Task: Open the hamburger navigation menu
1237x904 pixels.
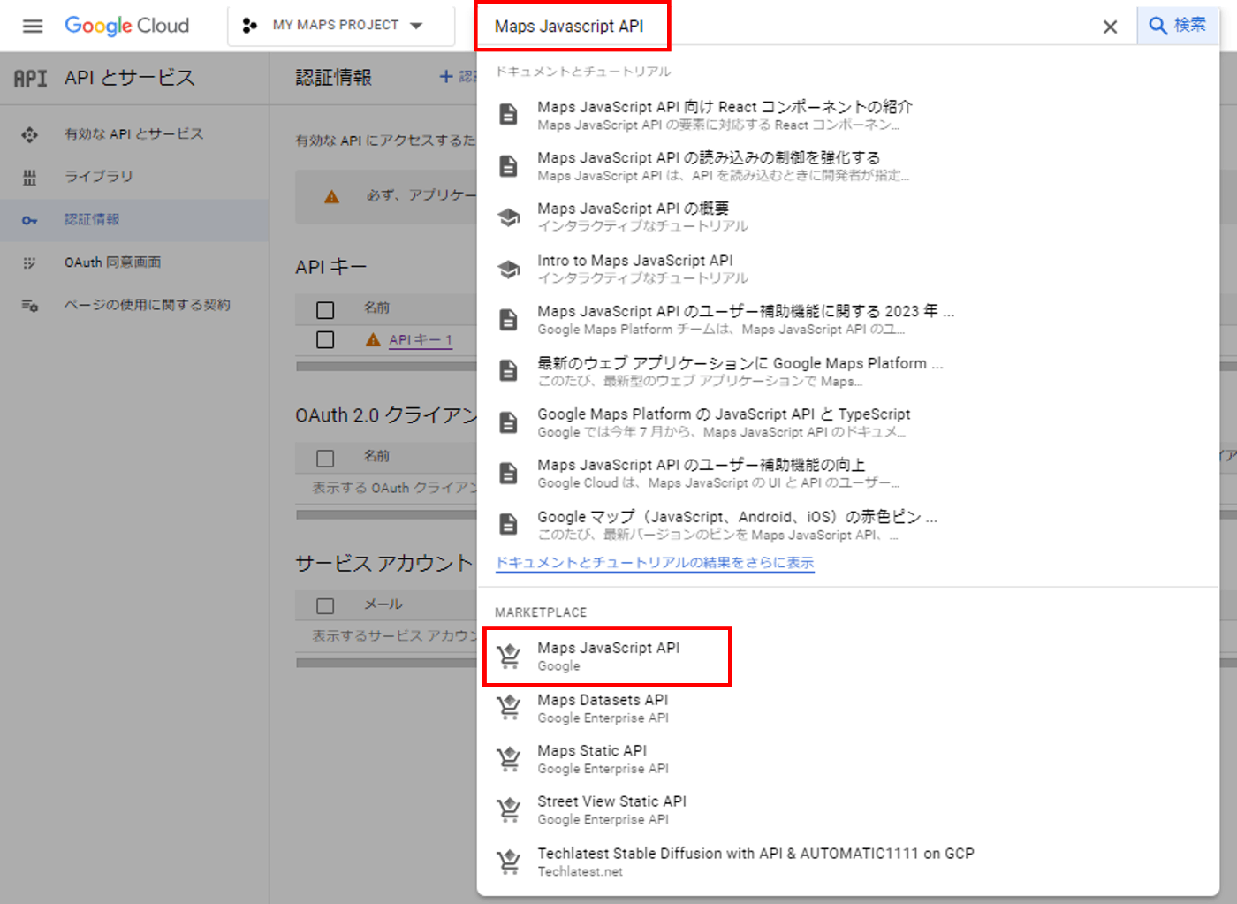Action: [33, 26]
